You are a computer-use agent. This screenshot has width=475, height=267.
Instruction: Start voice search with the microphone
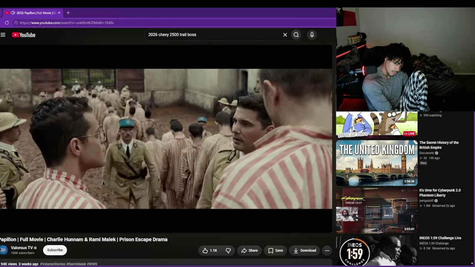(x=312, y=35)
